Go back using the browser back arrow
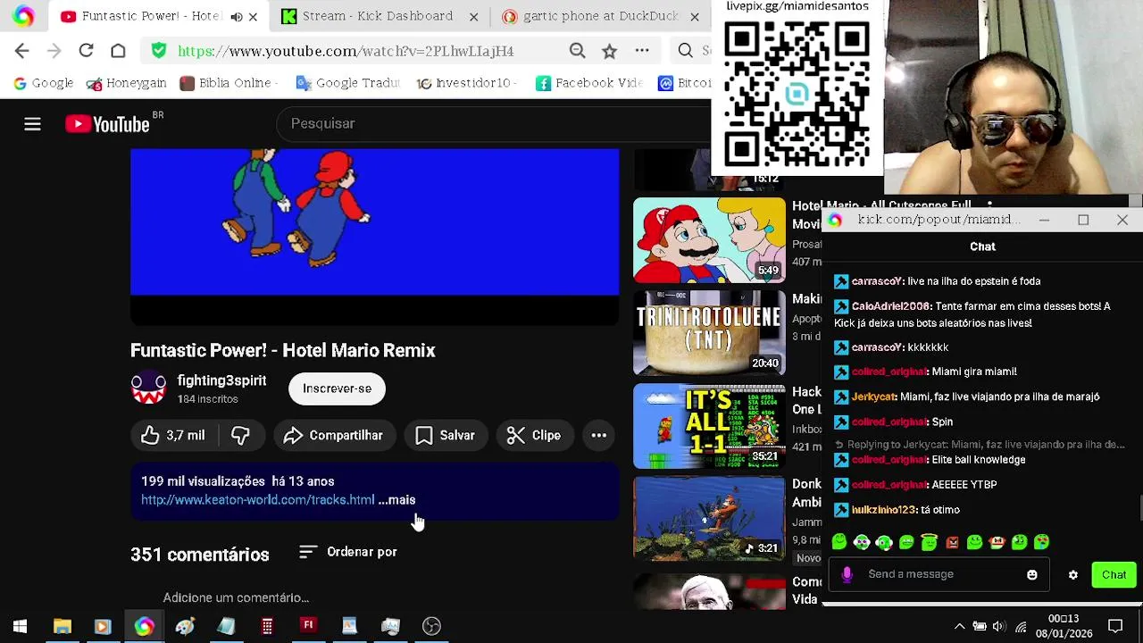Image resolution: width=1143 pixels, height=643 pixels. click(x=22, y=51)
